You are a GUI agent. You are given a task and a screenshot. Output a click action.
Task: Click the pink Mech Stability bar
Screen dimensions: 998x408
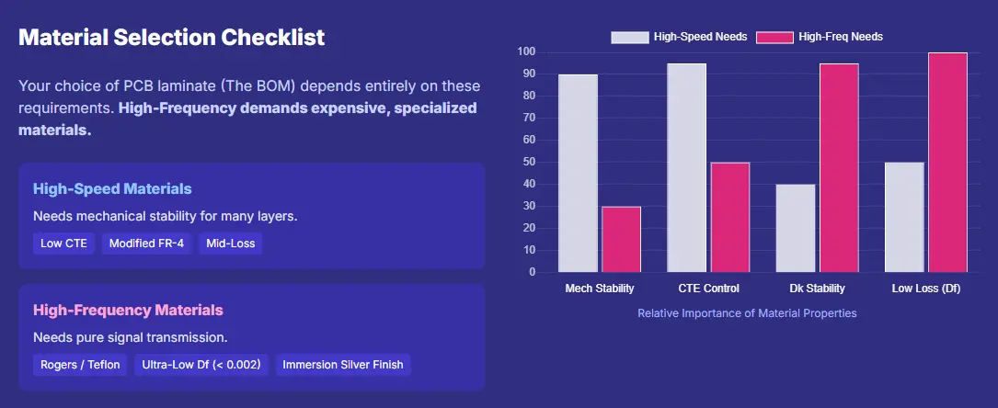coord(621,239)
